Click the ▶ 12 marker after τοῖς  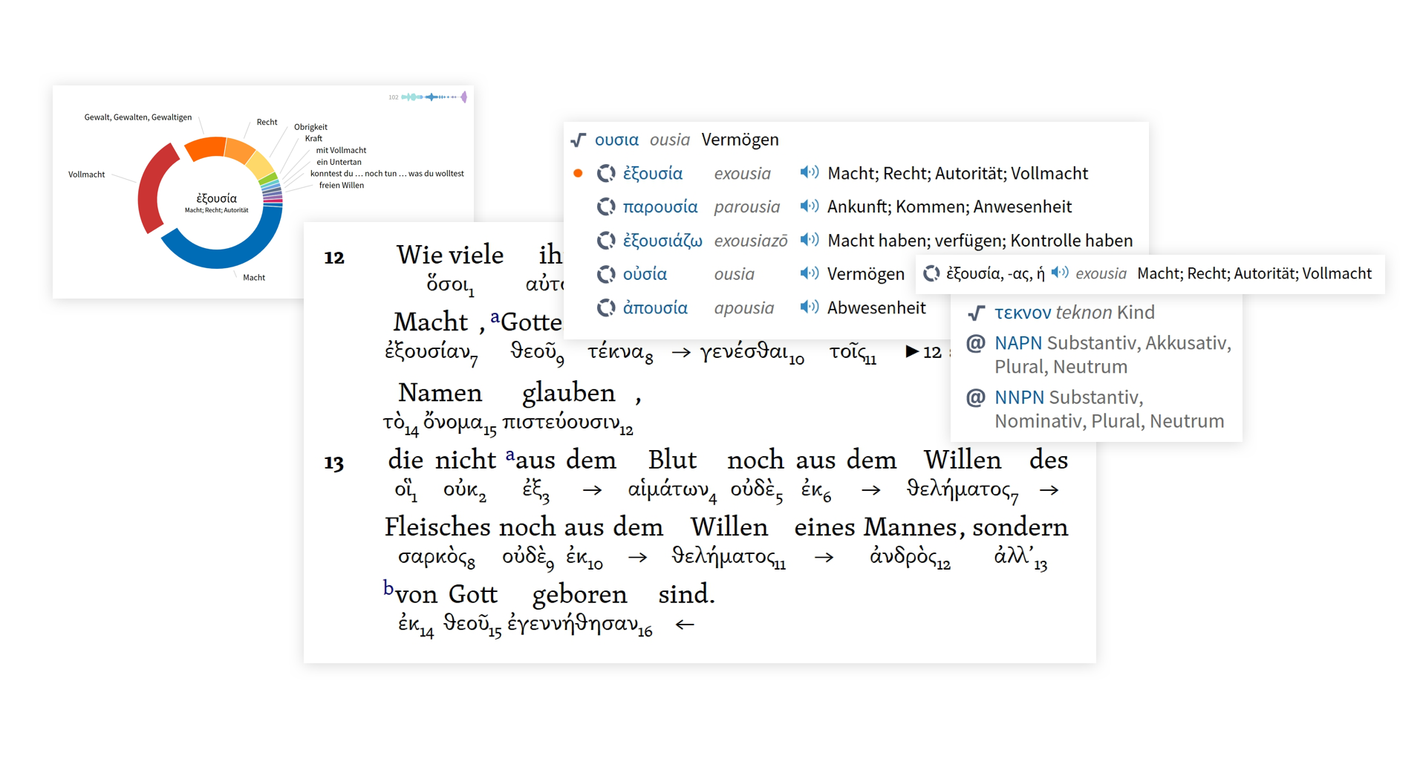point(923,352)
